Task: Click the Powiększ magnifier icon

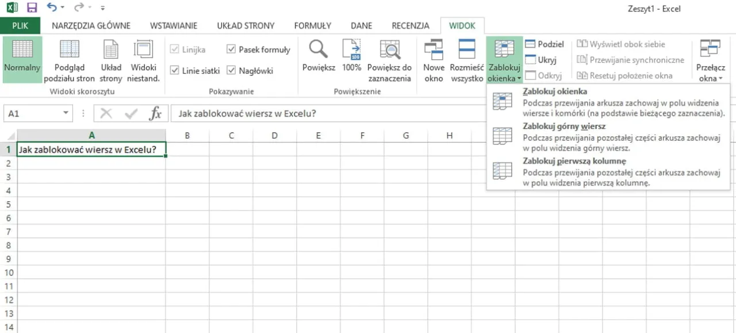Action: pos(318,49)
